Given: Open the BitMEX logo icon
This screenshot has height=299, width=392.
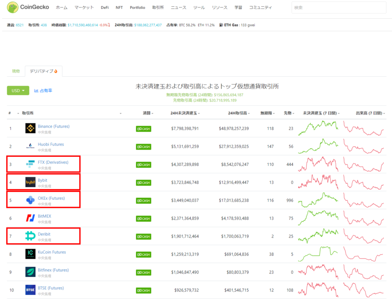Looking at the screenshot, I should coord(31,218).
